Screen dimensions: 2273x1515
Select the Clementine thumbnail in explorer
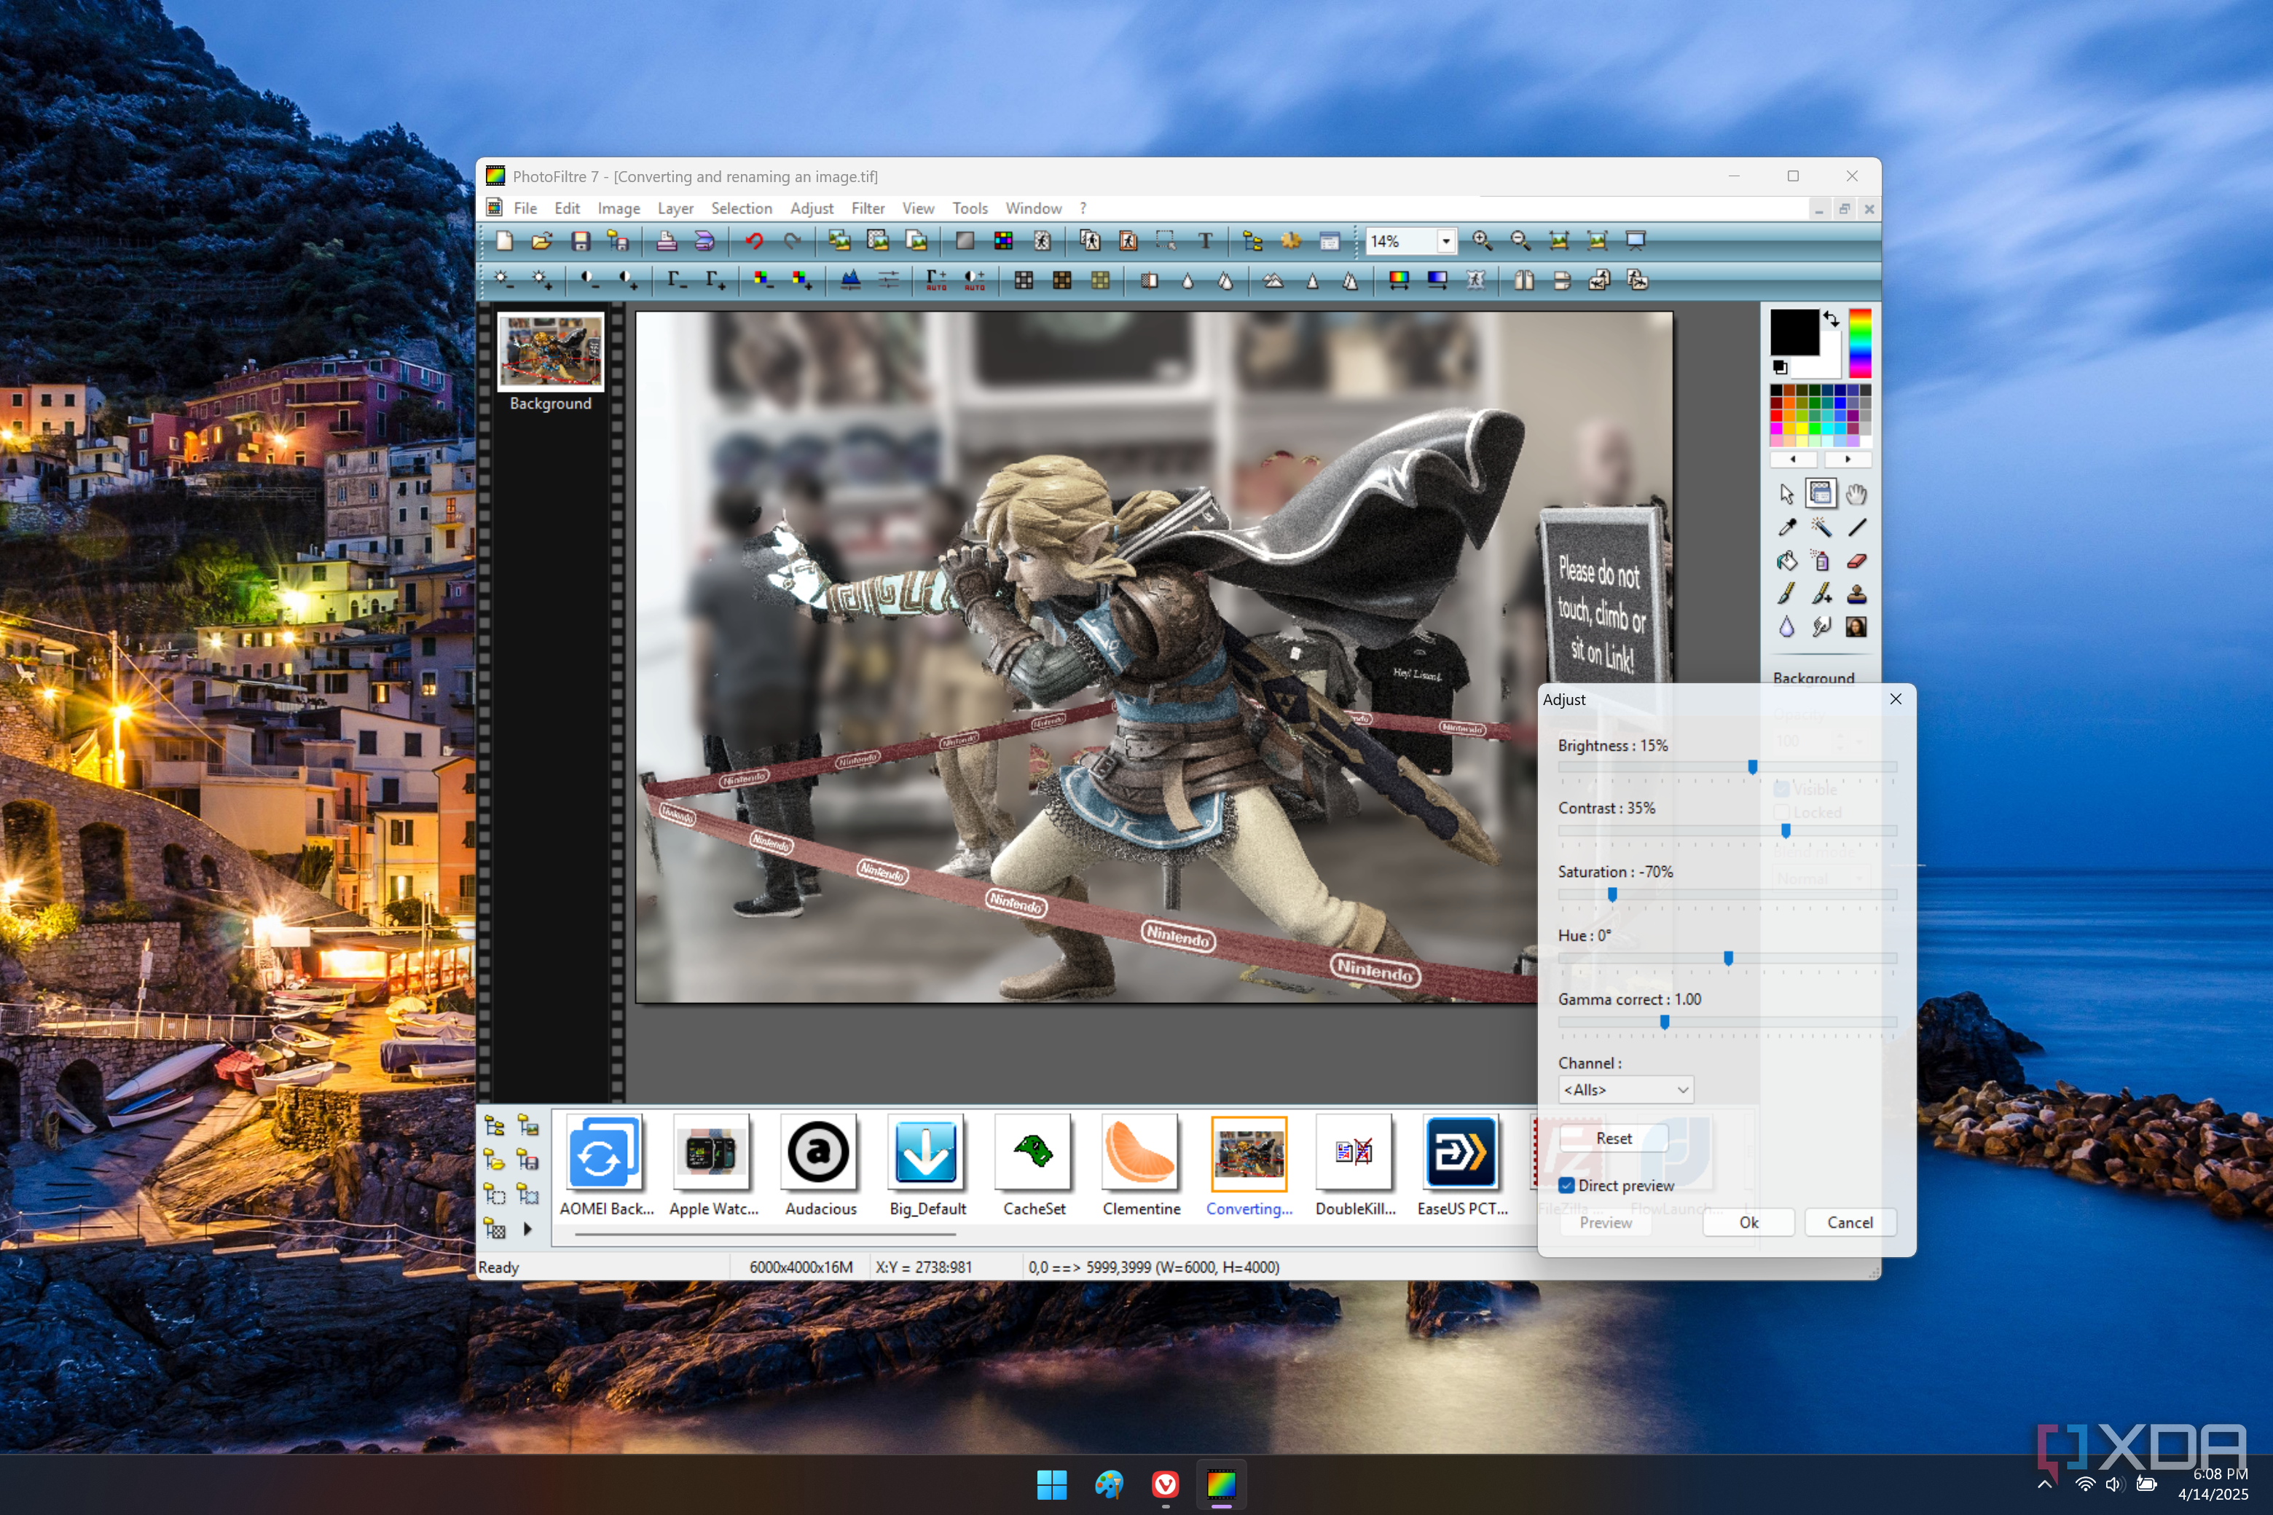[1140, 1153]
